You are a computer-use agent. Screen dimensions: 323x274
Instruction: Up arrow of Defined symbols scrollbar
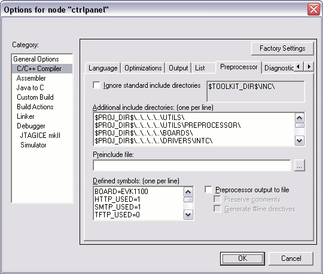[x=188, y=192]
